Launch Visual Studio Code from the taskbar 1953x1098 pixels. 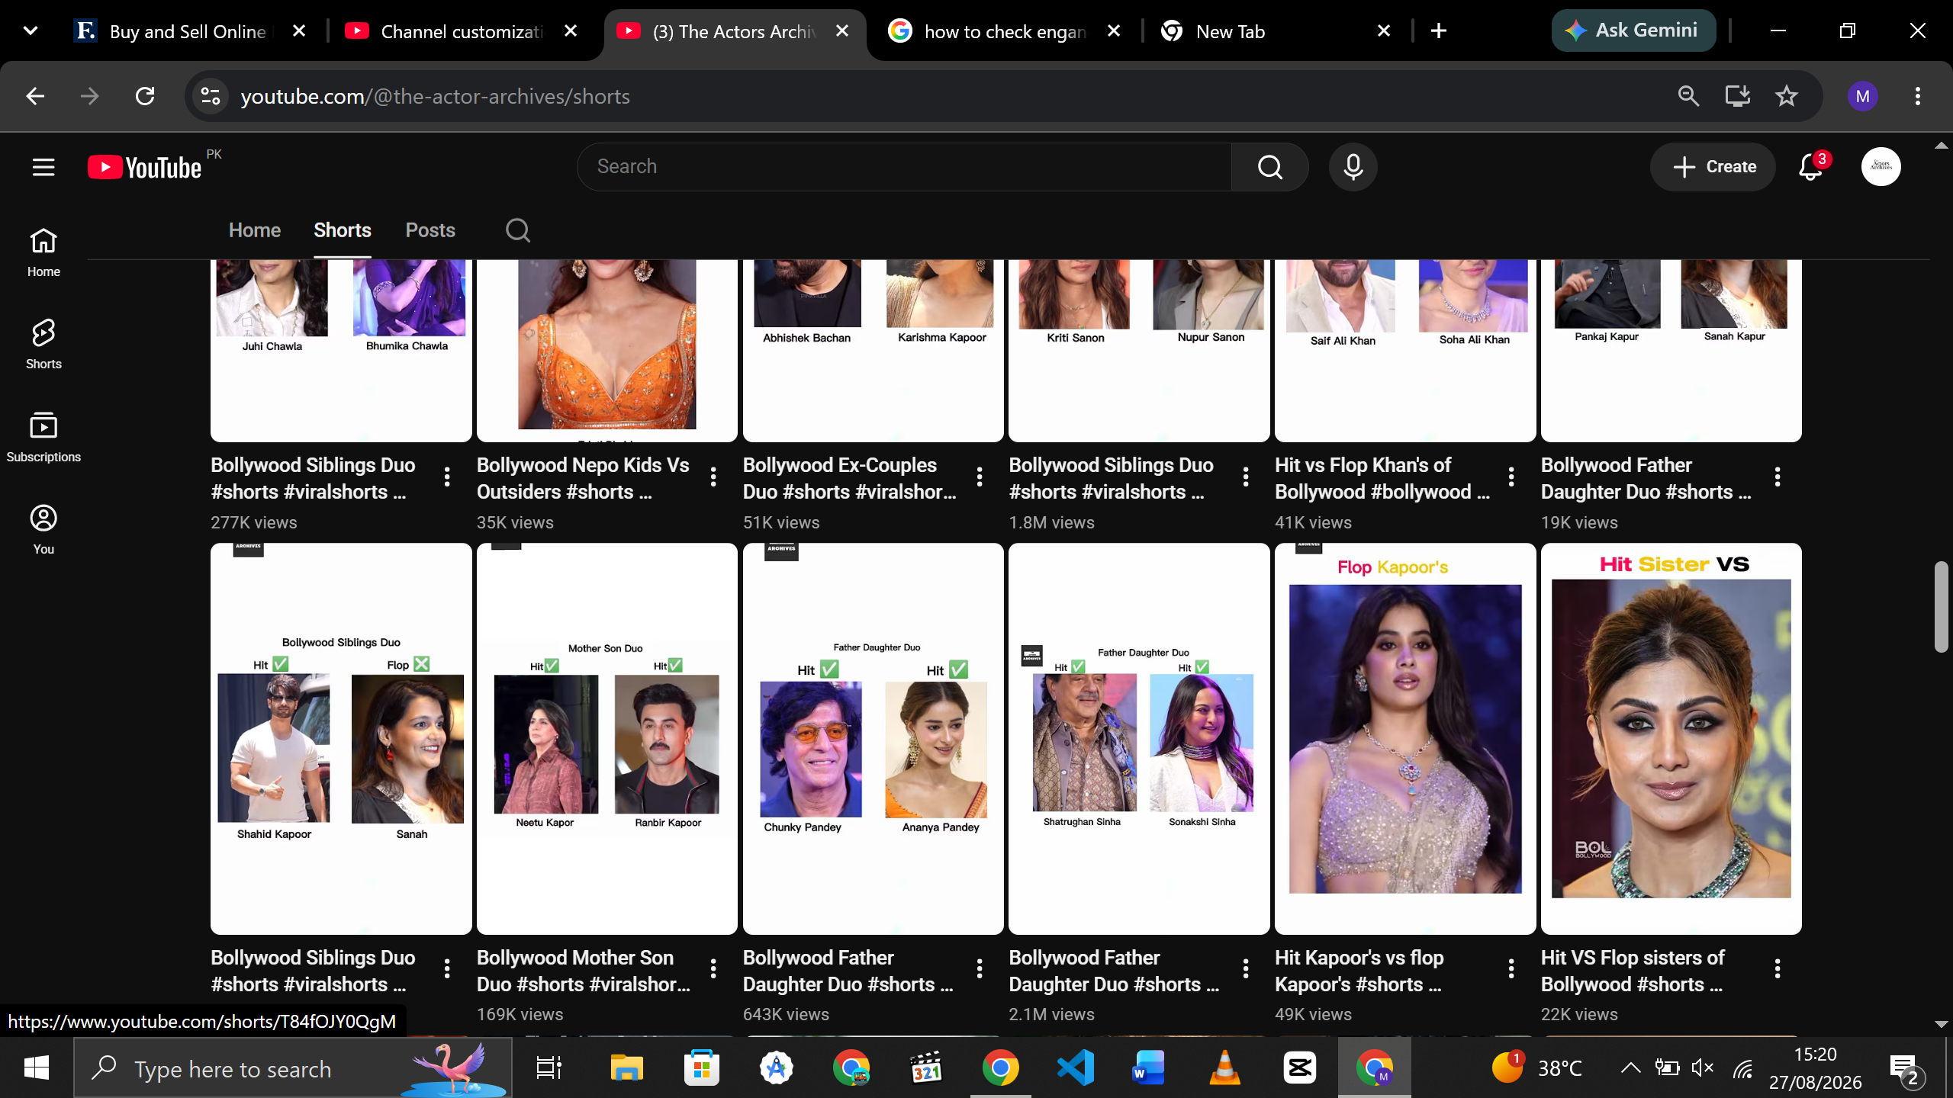click(x=1075, y=1067)
